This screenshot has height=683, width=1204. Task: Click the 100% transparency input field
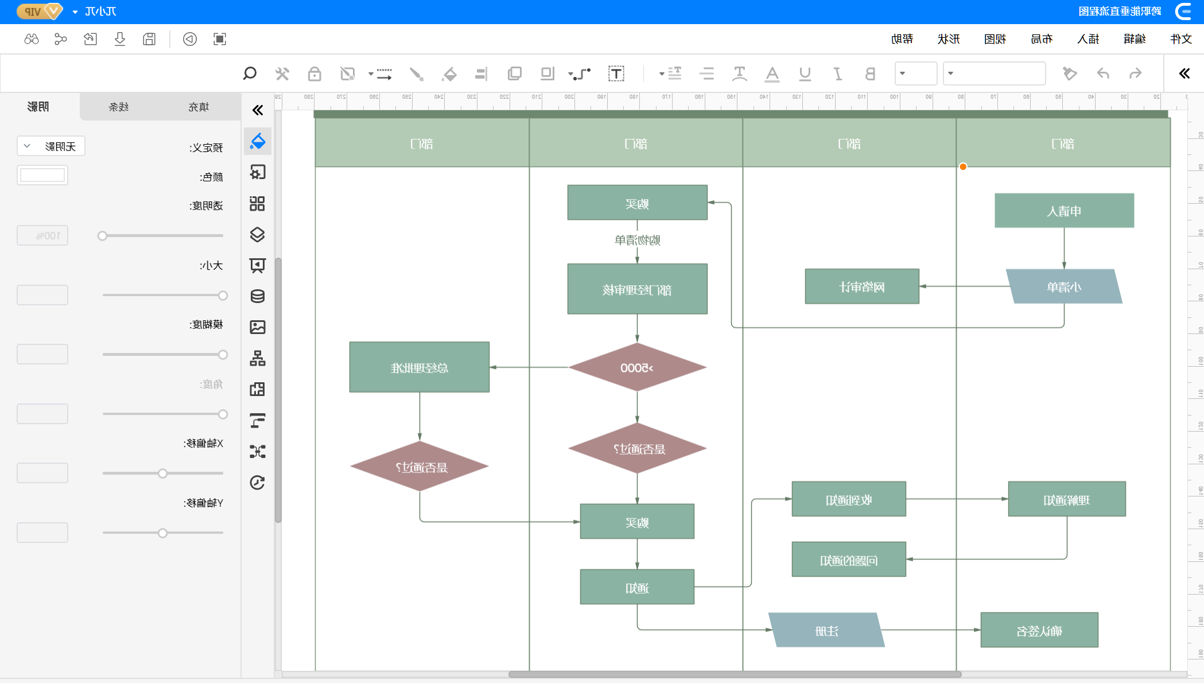(42, 235)
